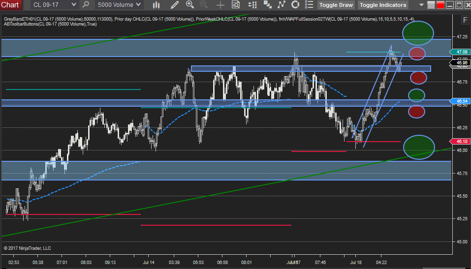Screen dimensions: 471x269
Task: Click the Jul 18 date label
Action: 356,263
